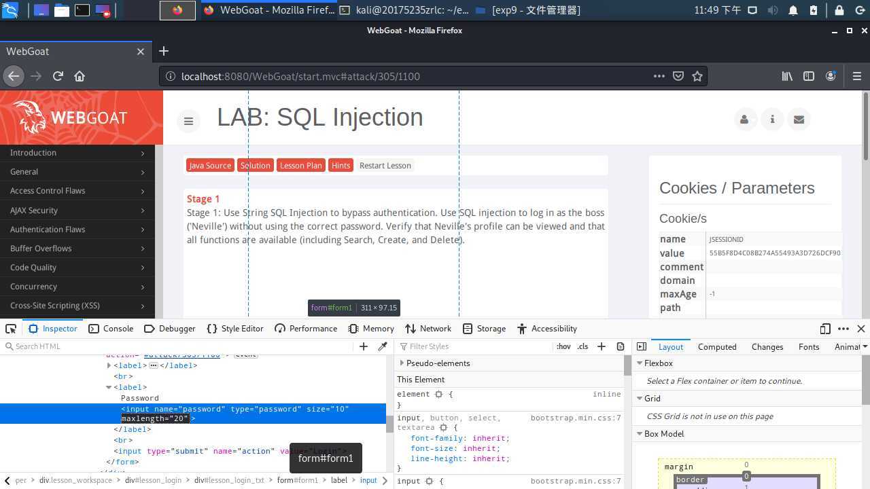Expand Cross-Site Scripting (XSS) category
This screenshot has height=489, width=870.
click(77, 306)
